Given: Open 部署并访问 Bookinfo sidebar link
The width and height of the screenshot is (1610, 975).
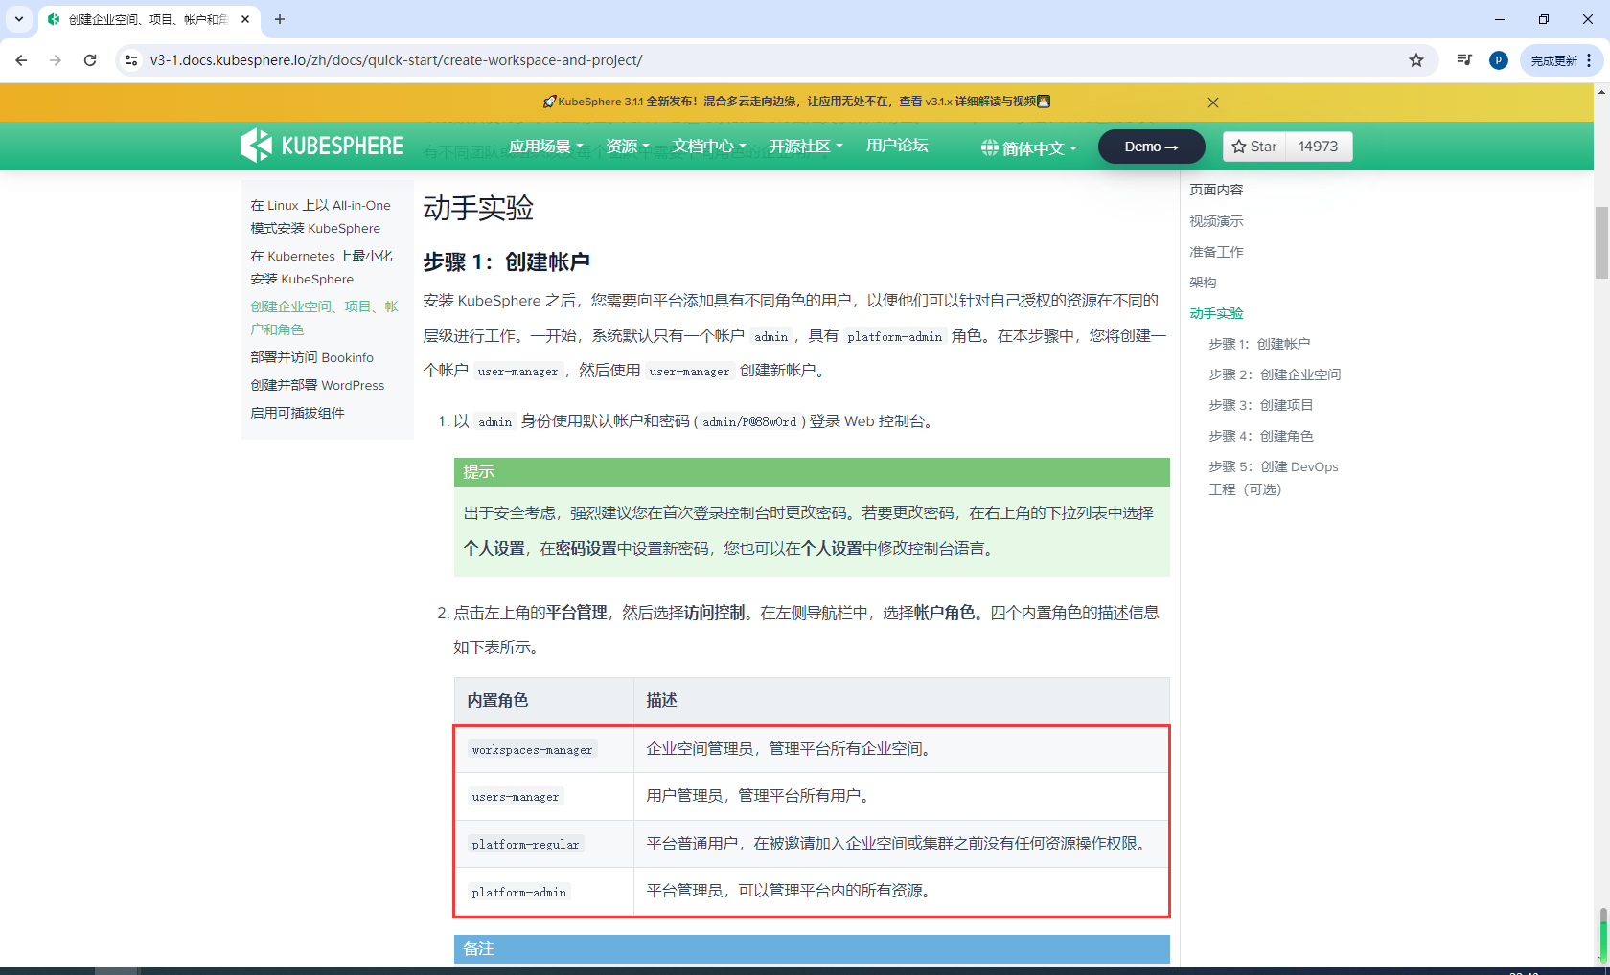Looking at the screenshot, I should pyautogui.click(x=311, y=357).
